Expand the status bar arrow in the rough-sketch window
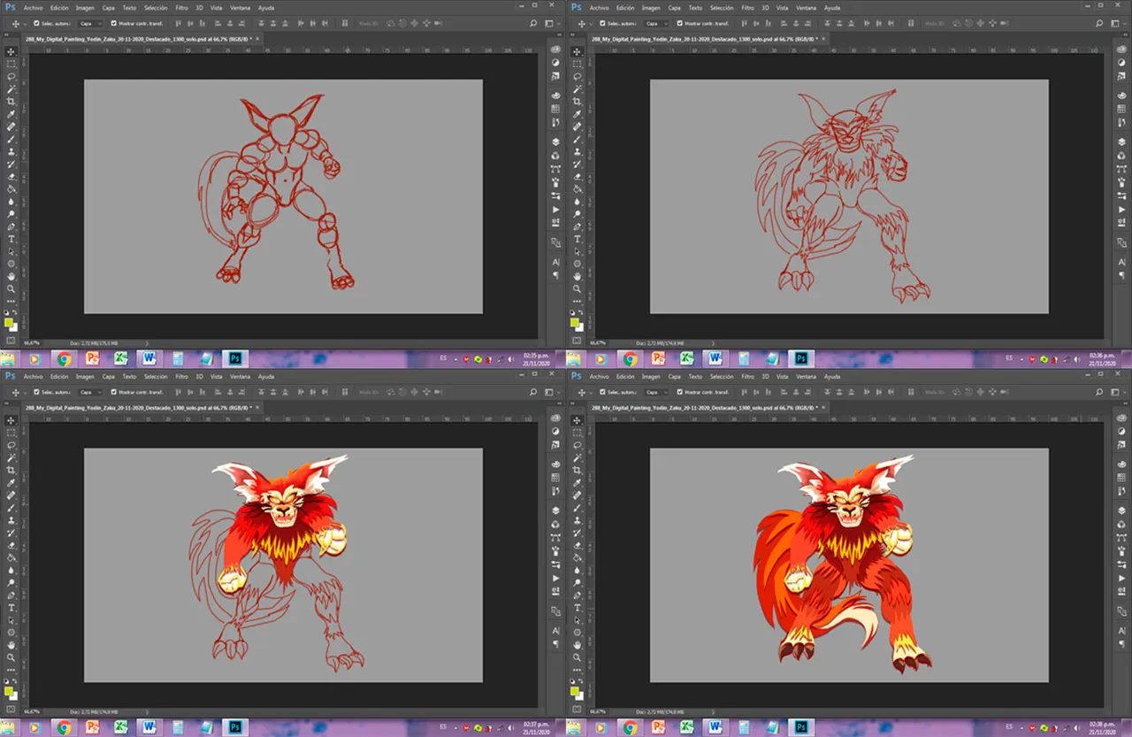 click(x=146, y=342)
